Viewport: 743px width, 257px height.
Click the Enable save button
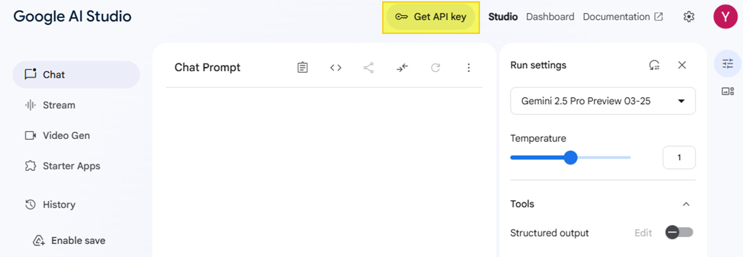coord(70,241)
